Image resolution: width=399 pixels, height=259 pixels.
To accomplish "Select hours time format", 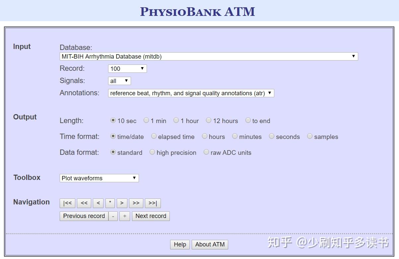I will coord(205,136).
